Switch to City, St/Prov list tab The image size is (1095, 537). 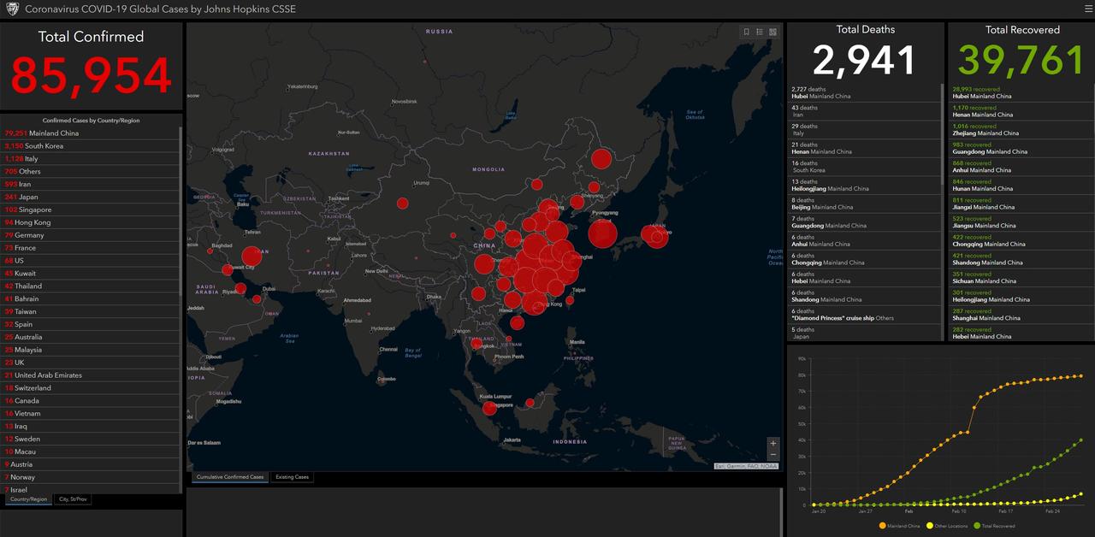pyautogui.click(x=73, y=499)
